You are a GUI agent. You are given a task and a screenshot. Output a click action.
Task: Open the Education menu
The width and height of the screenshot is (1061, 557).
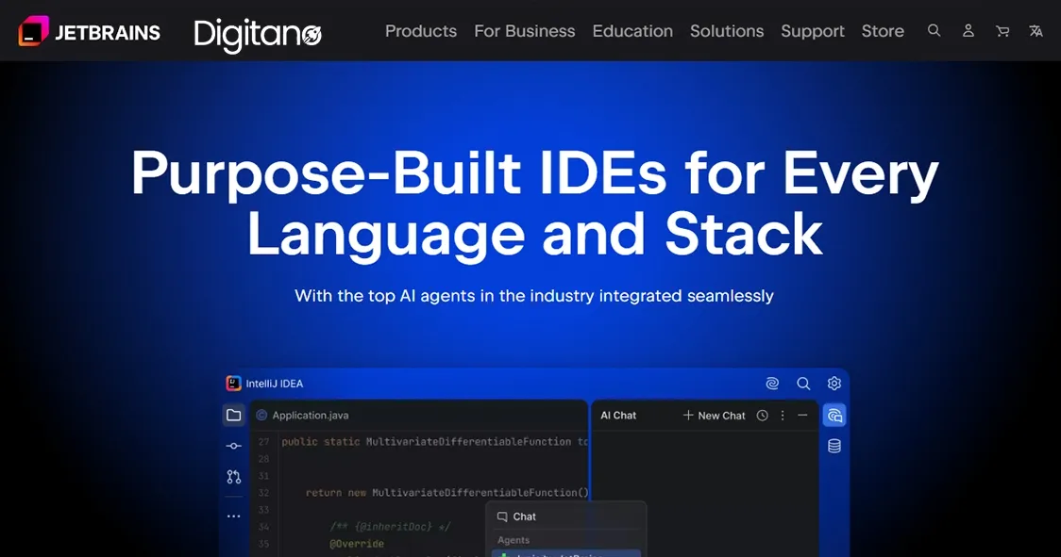pos(632,31)
